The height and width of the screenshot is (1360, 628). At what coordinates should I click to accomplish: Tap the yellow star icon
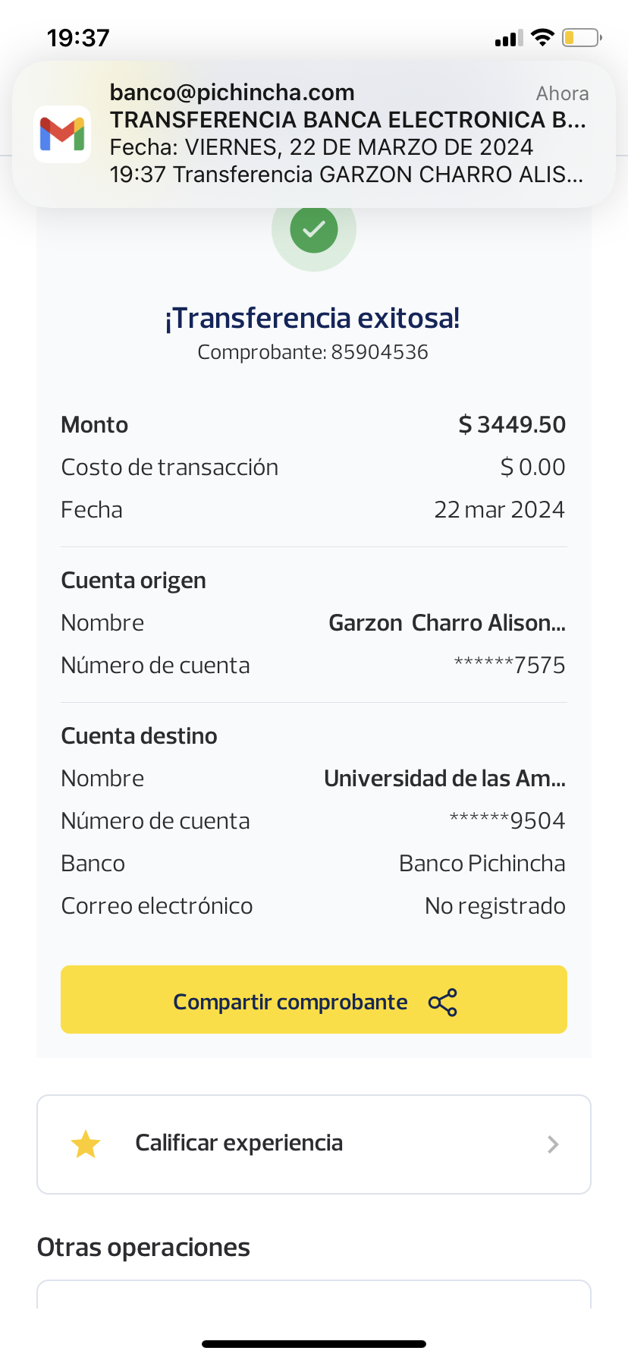[86, 1144]
